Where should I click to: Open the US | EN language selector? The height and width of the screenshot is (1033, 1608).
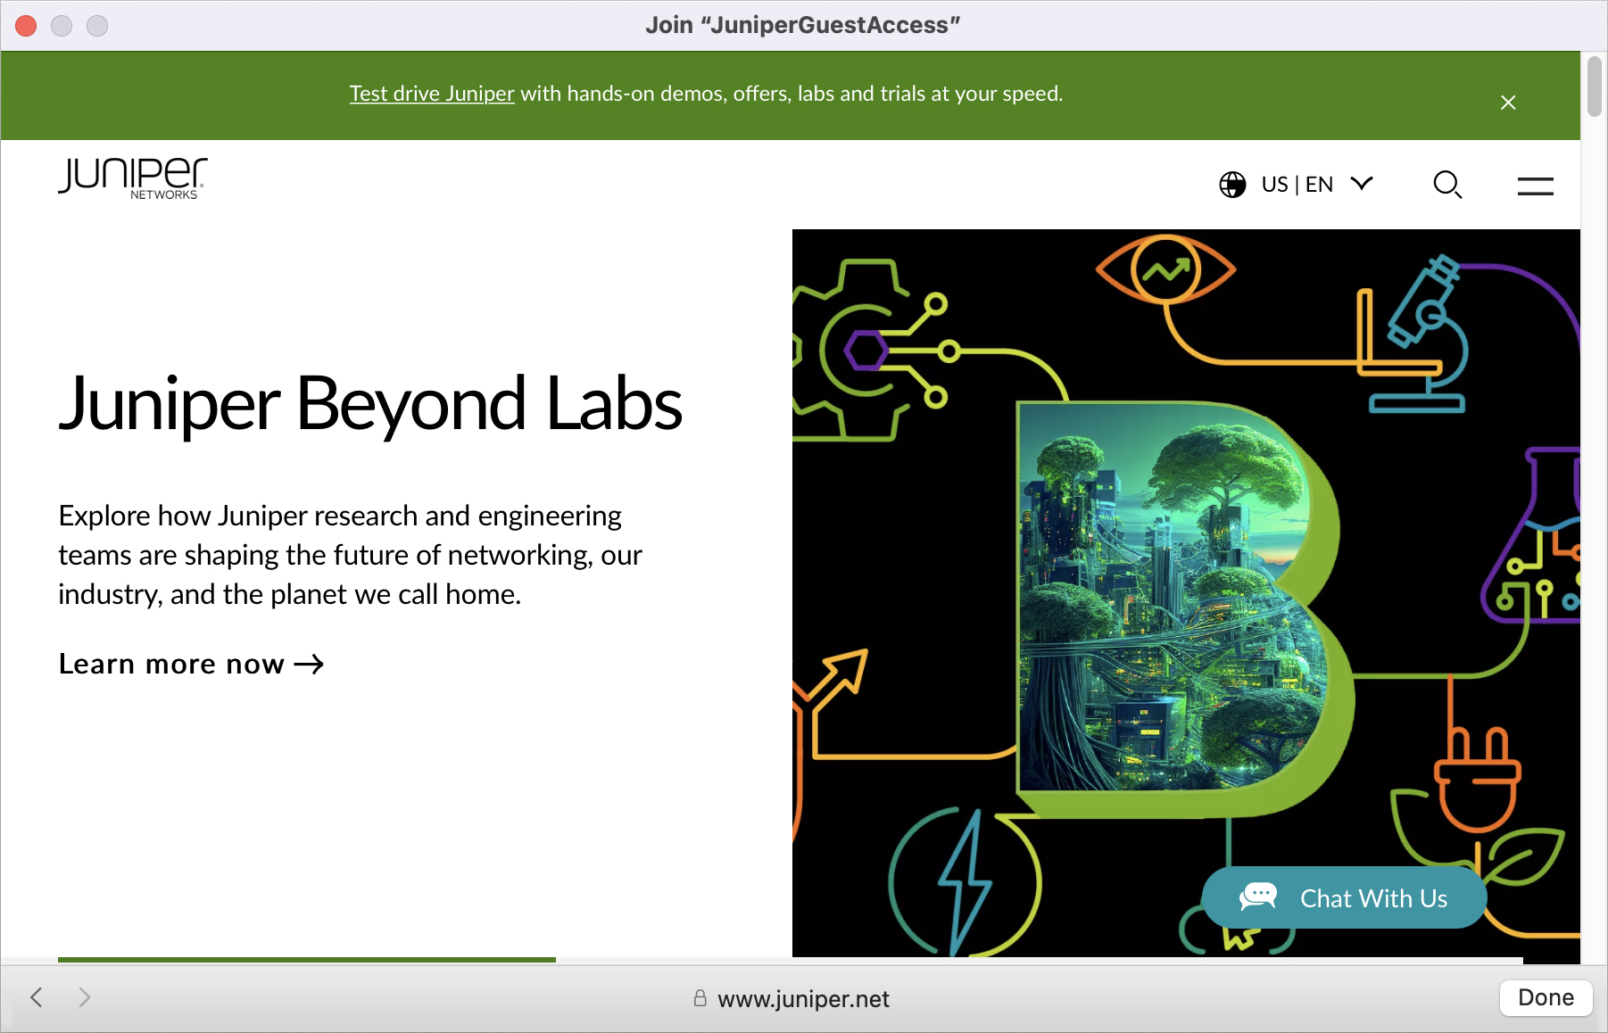tap(1297, 185)
